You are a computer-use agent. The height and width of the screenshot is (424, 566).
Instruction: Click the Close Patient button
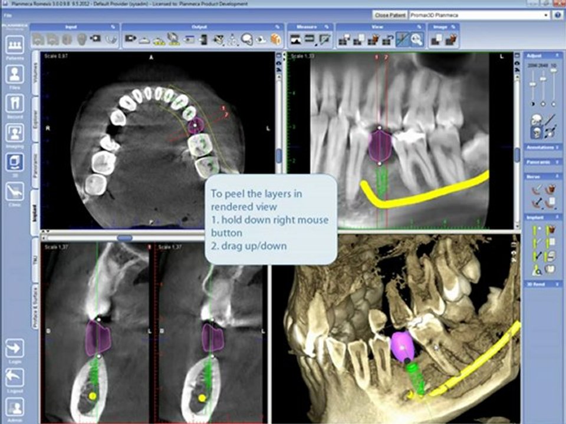tap(390, 15)
